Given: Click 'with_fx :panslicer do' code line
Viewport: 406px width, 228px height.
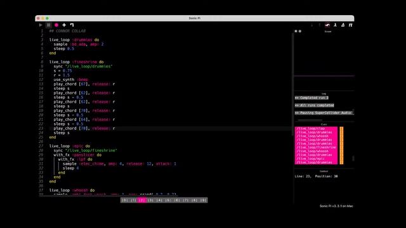Looking at the screenshot, I should coord(77,155).
